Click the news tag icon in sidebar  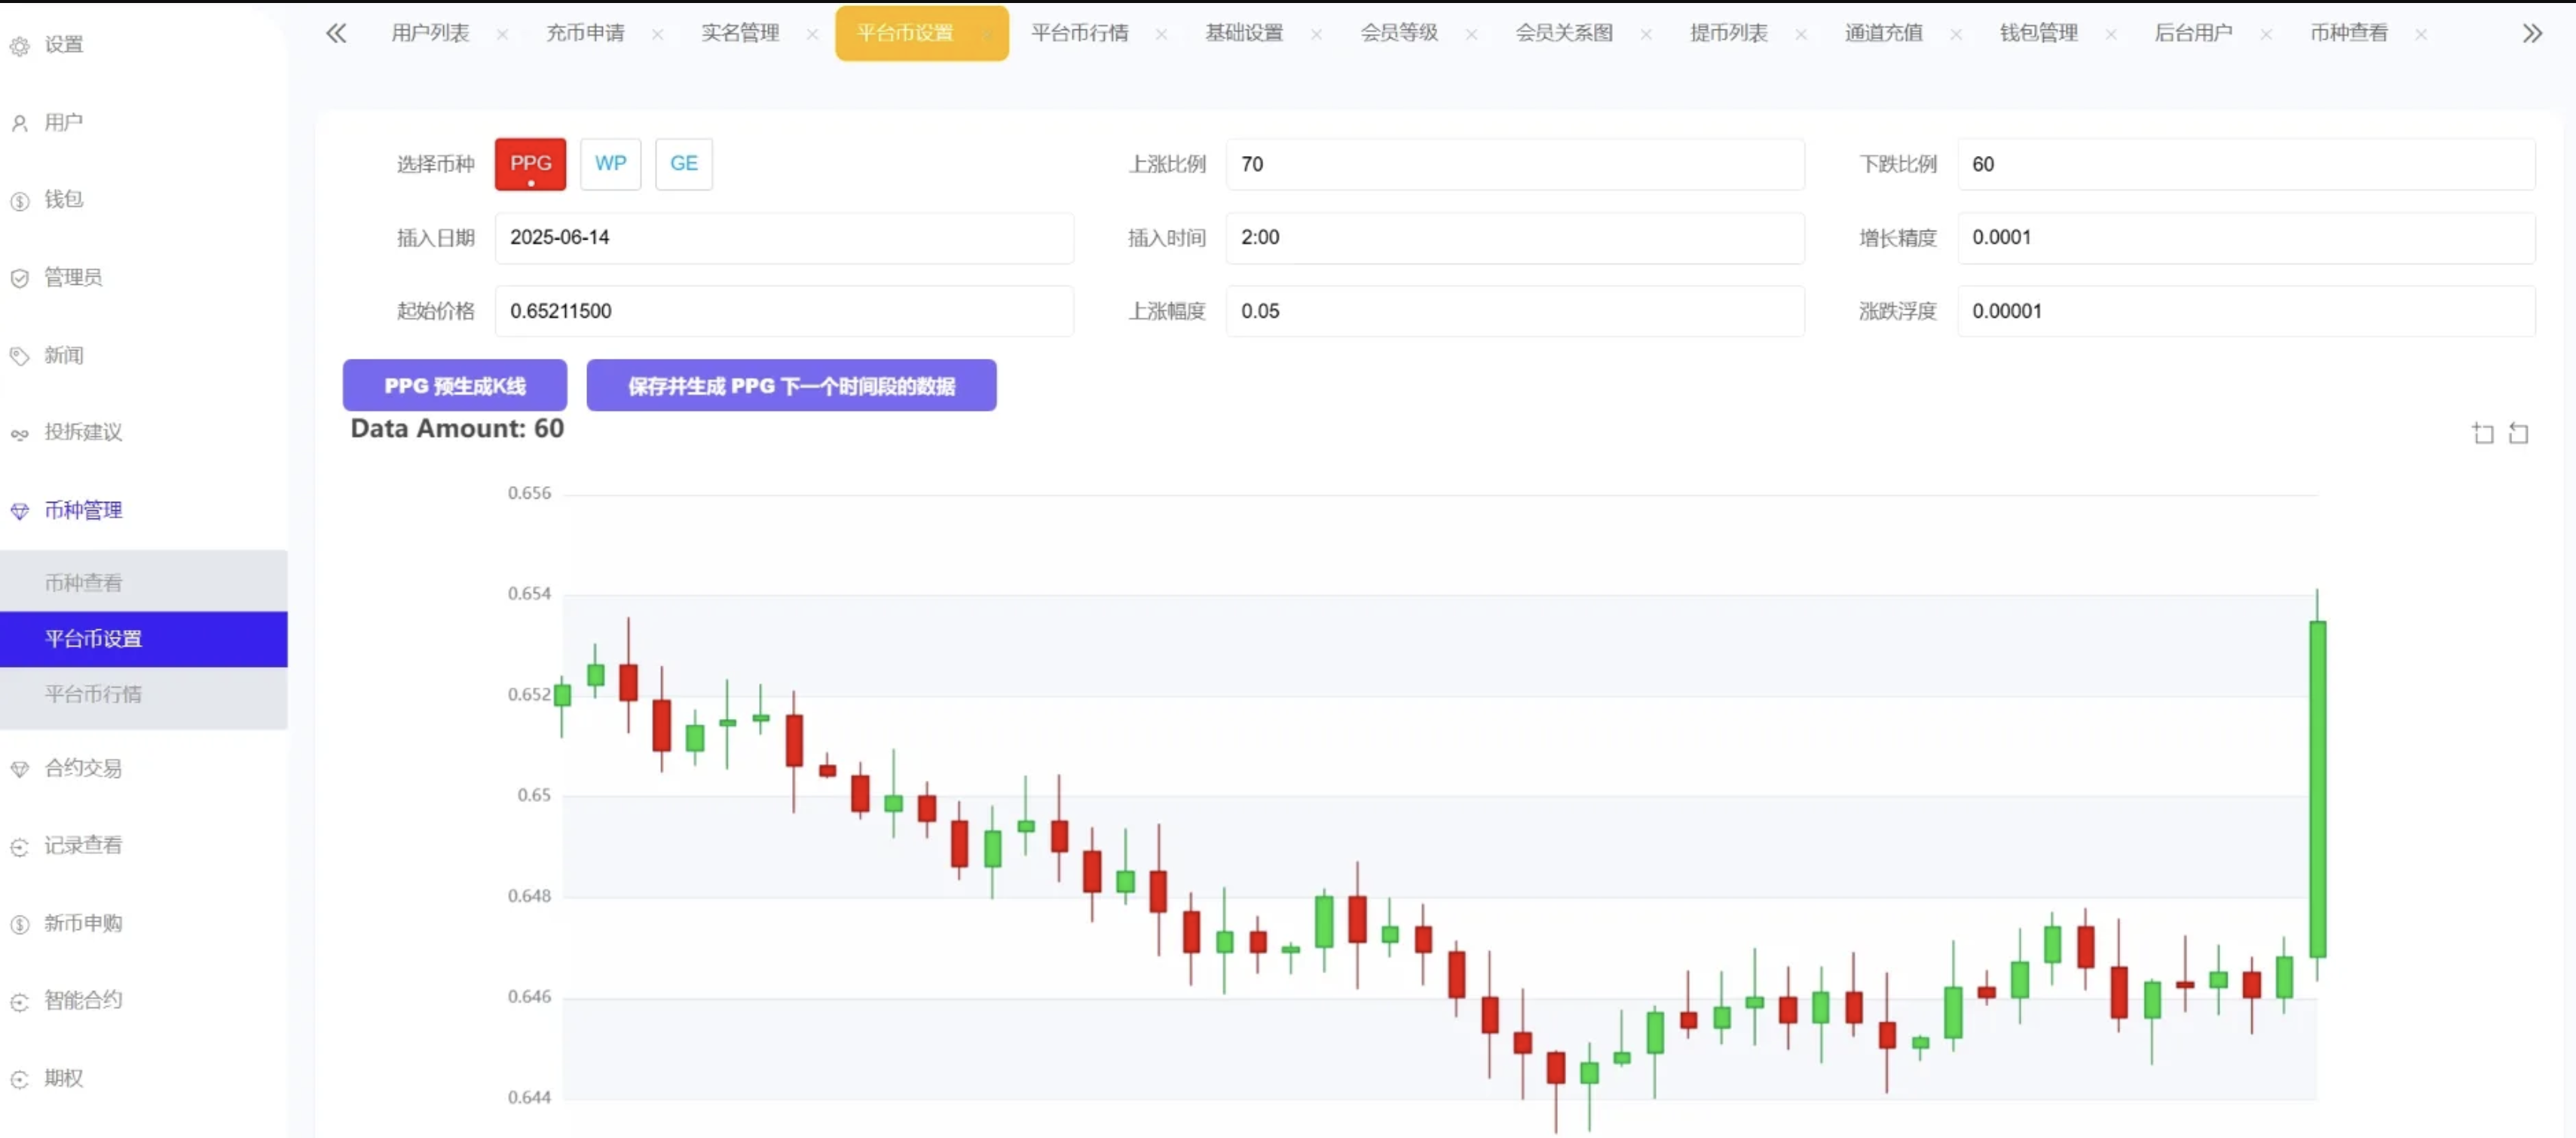click(x=20, y=356)
